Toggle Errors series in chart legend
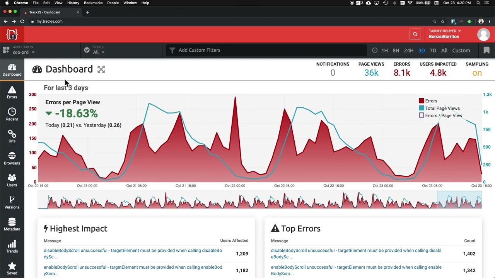 pyautogui.click(x=428, y=101)
